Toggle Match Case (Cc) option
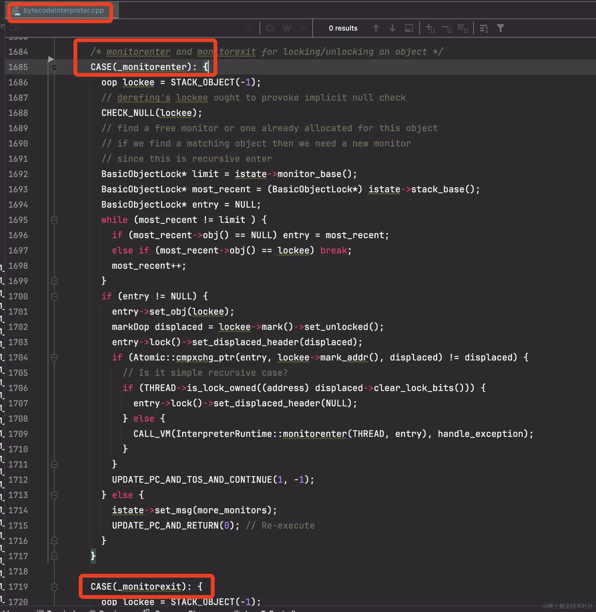The height and width of the screenshot is (612, 596). coord(270,28)
